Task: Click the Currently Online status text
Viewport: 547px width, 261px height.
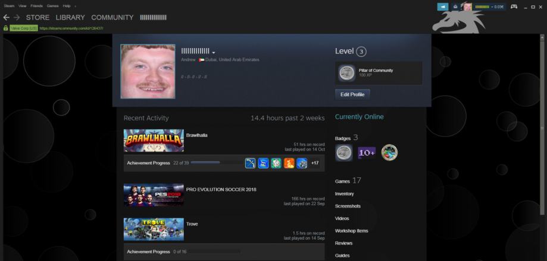Action: 360,117
